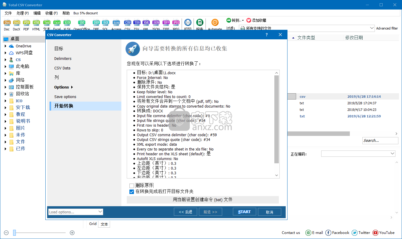Click the Text conversion icon
Screen dimensions: 402x239
point(47,22)
